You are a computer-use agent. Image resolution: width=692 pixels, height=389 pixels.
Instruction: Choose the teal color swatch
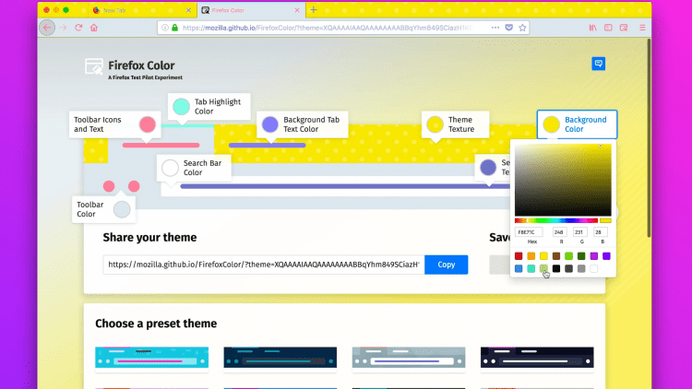pyautogui.click(x=531, y=268)
